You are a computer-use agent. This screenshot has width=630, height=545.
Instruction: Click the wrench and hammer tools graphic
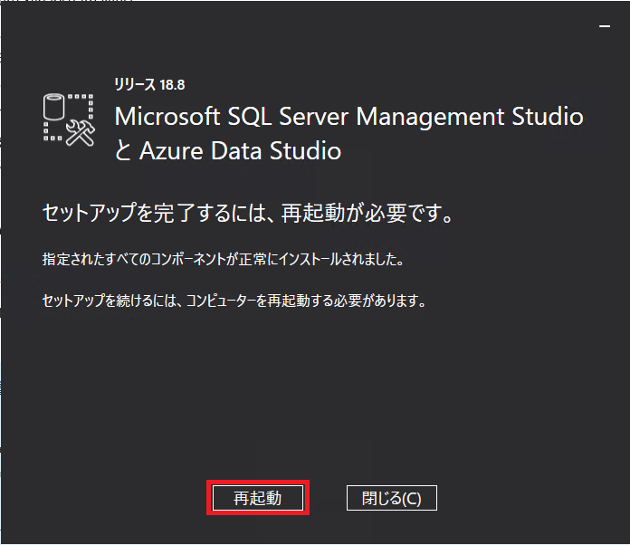pyautogui.click(x=81, y=133)
